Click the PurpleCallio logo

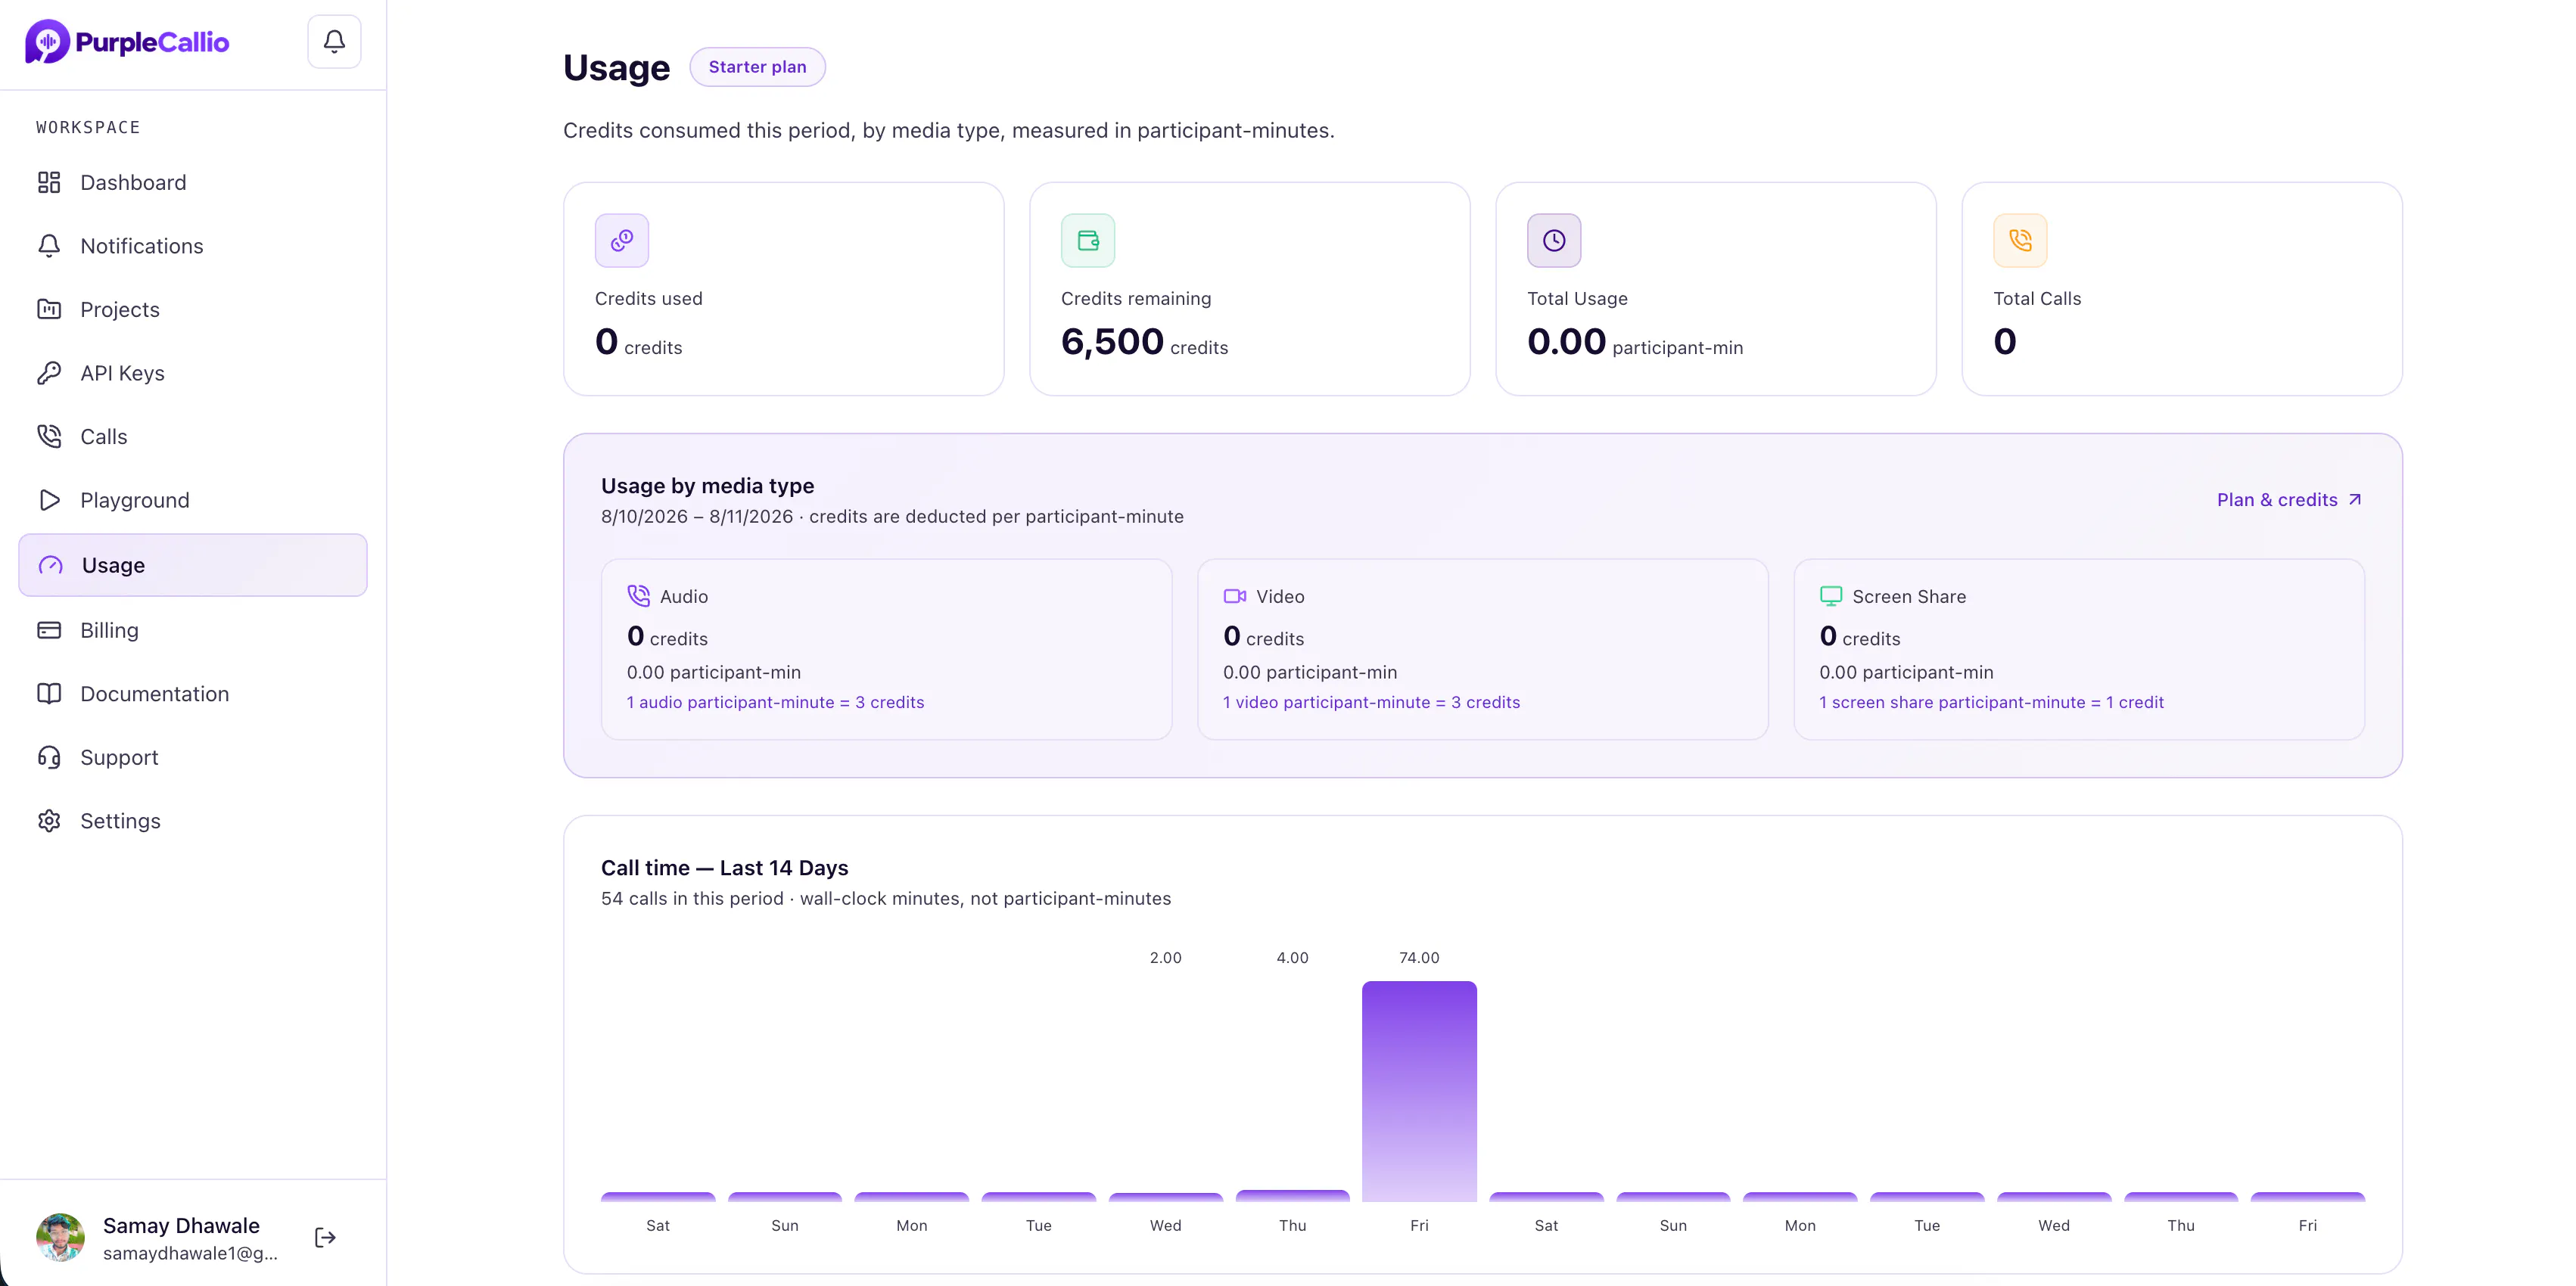(127, 42)
